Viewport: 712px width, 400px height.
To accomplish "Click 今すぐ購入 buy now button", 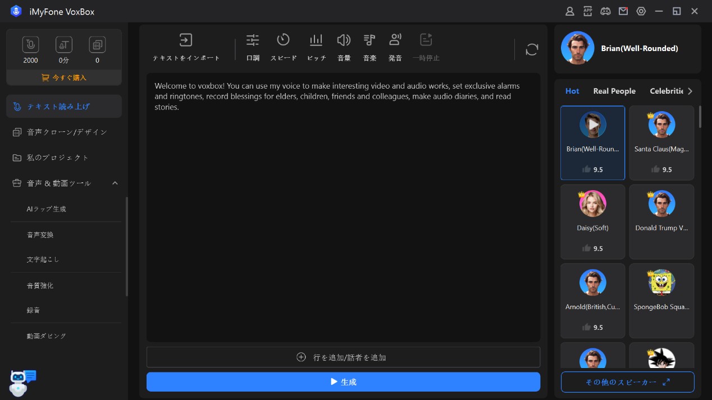I will pos(64,77).
